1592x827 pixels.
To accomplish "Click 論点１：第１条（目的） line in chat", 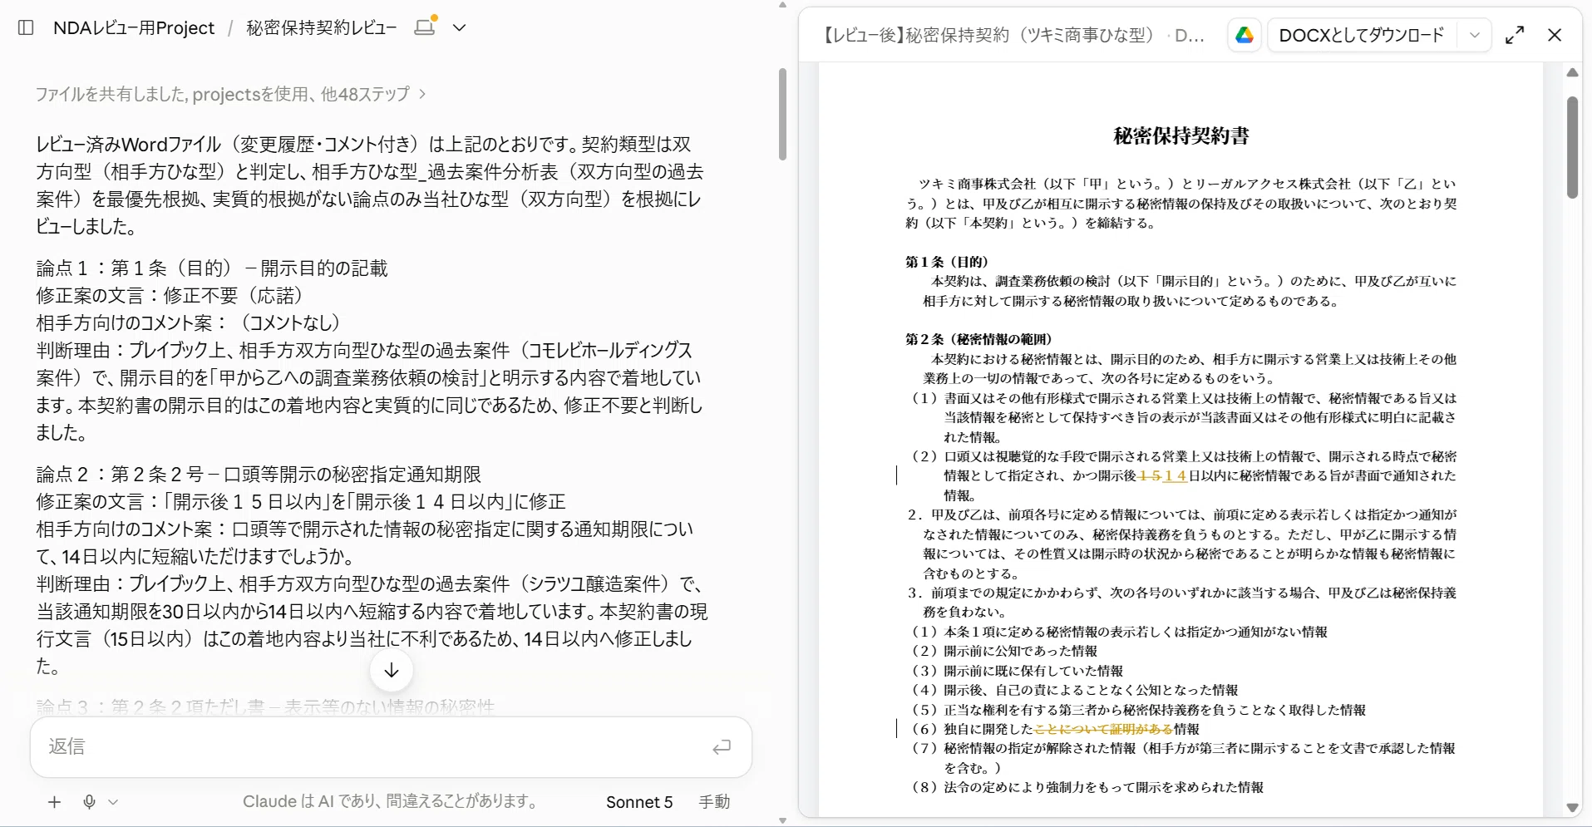I will tap(212, 268).
